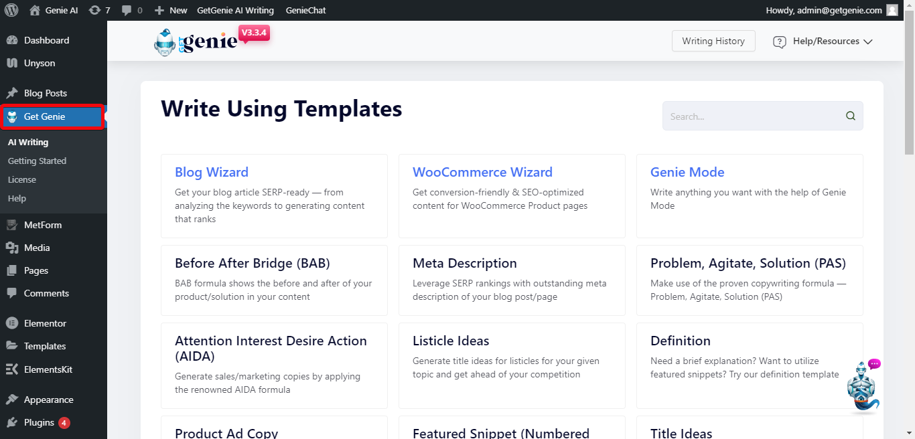
Task: Click the Elementor sidebar icon
Action: pos(12,323)
